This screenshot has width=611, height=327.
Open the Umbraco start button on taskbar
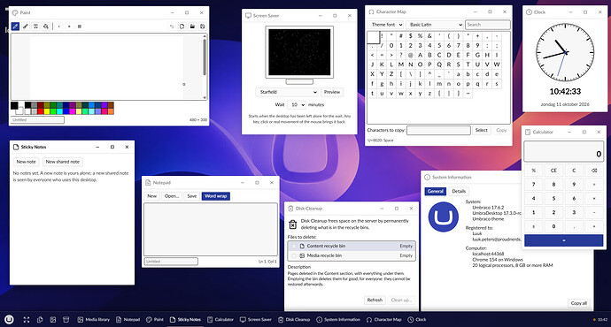10,320
